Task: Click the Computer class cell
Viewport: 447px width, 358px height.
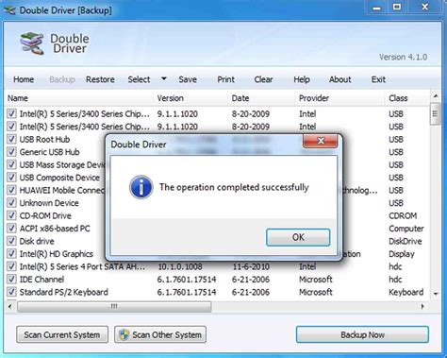Action: 406,229
